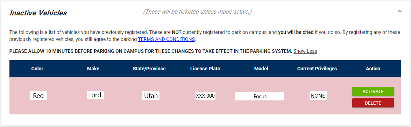The width and height of the screenshot is (411, 127).
Task: Select the Utah state cell
Action: (x=151, y=96)
